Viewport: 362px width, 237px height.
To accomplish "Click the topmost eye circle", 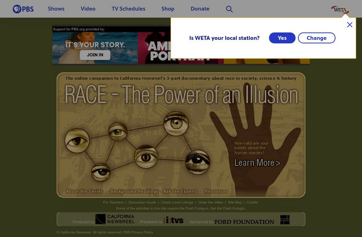I will click(176, 124).
